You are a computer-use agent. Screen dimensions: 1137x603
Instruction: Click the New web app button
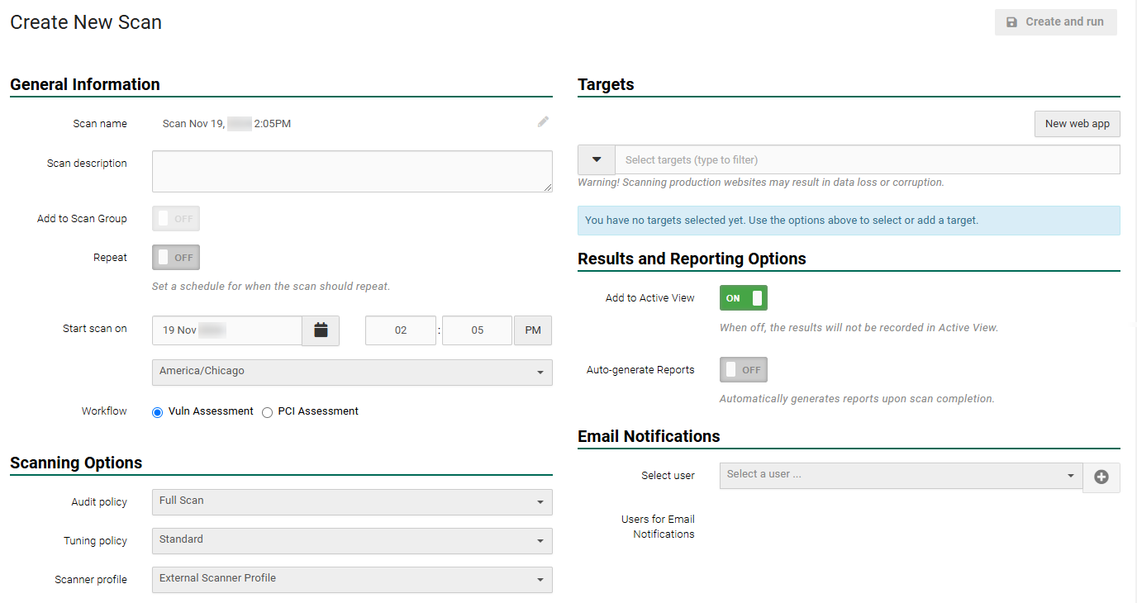coord(1077,124)
